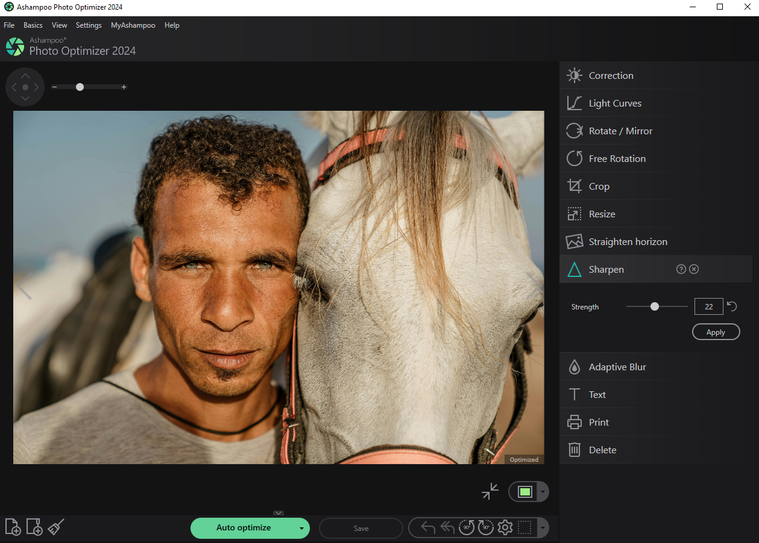This screenshot has width=759, height=543.
Task: Click the add folder icon
Action: (34, 527)
